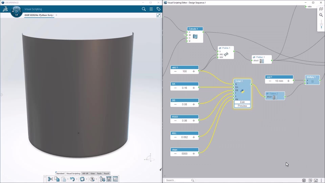325x183 pixels.
Task: Select the Tools toolbar tab
Action: [99, 174]
